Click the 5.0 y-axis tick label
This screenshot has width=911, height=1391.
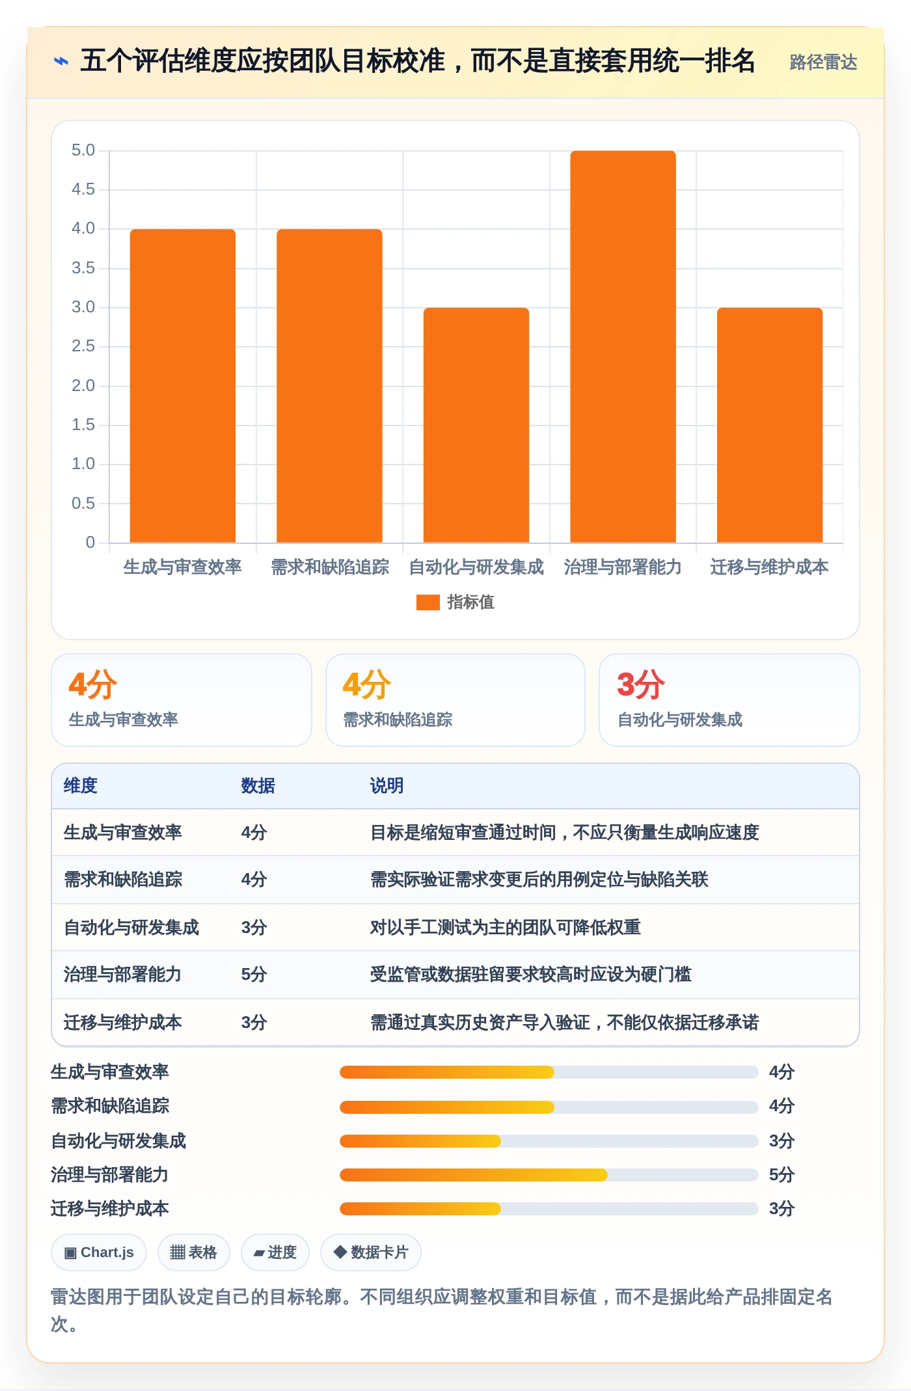(83, 150)
